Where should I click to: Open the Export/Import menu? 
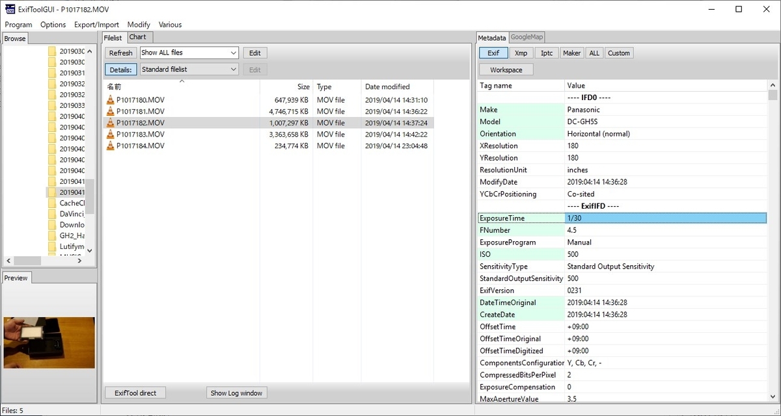[x=96, y=25]
